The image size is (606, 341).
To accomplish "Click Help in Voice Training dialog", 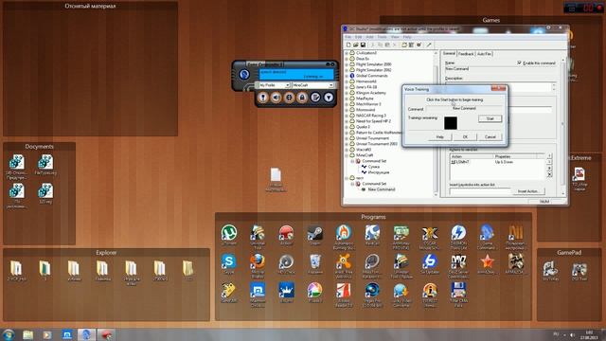I will tap(439, 136).
